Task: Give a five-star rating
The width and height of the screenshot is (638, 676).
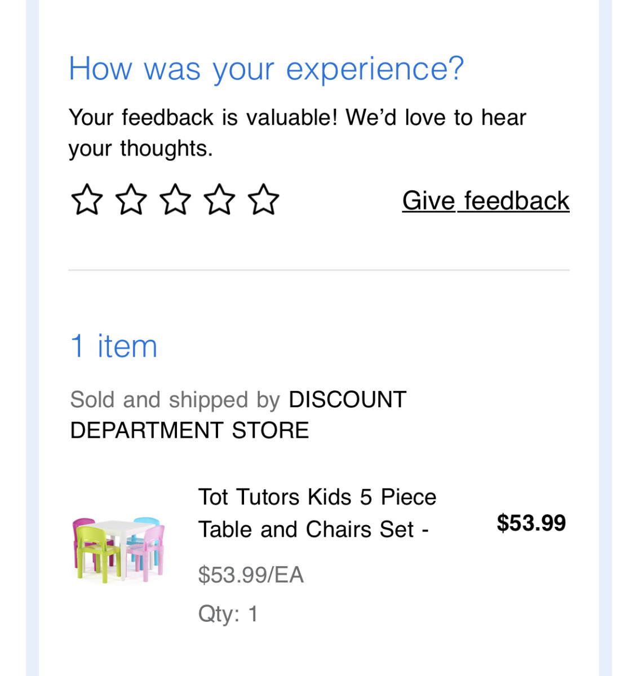Action: [263, 200]
